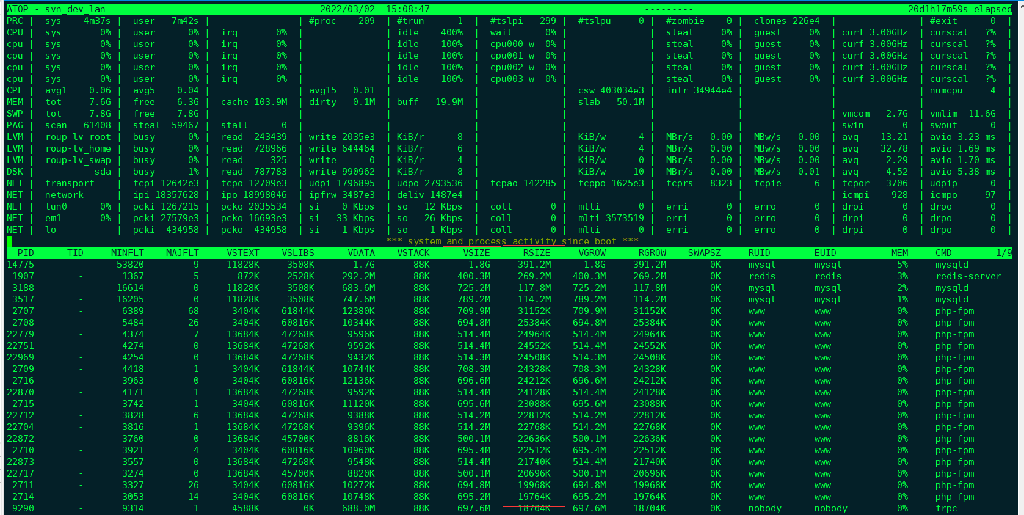
Task: Click the em1 interface name
Action: coord(53,218)
